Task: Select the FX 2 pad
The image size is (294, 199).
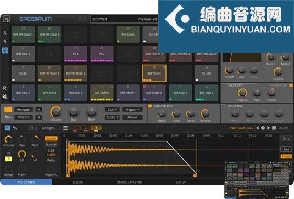Action: [102, 54]
